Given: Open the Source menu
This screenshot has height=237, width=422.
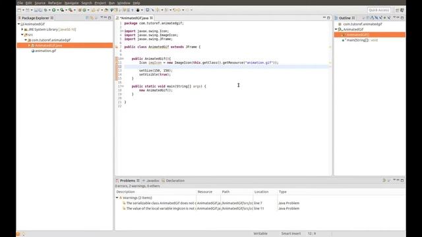Looking at the screenshot, I should (x=40, y=3).
